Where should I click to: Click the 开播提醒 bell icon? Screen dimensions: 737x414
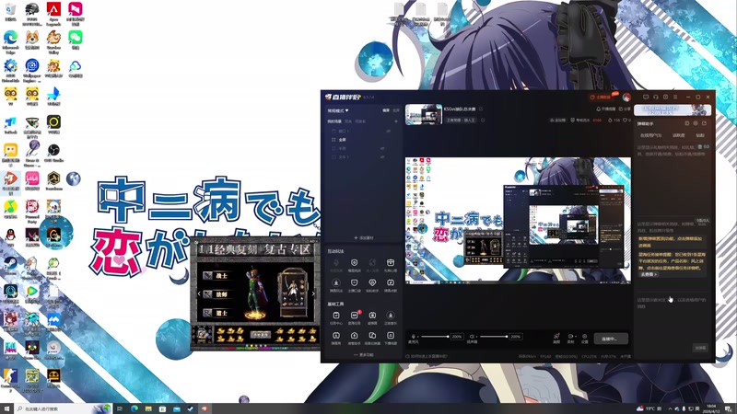(x=598, y=109)
